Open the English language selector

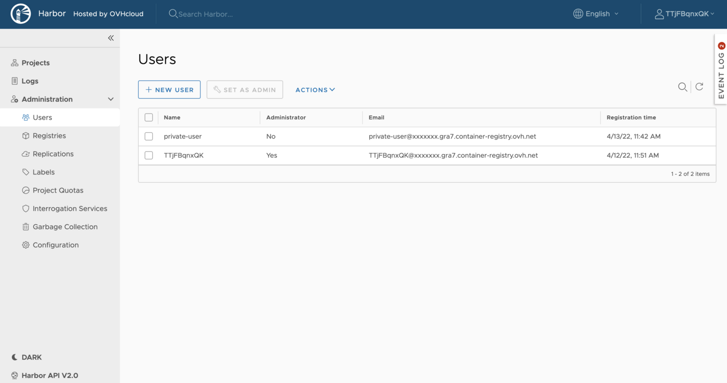[596, 13]
